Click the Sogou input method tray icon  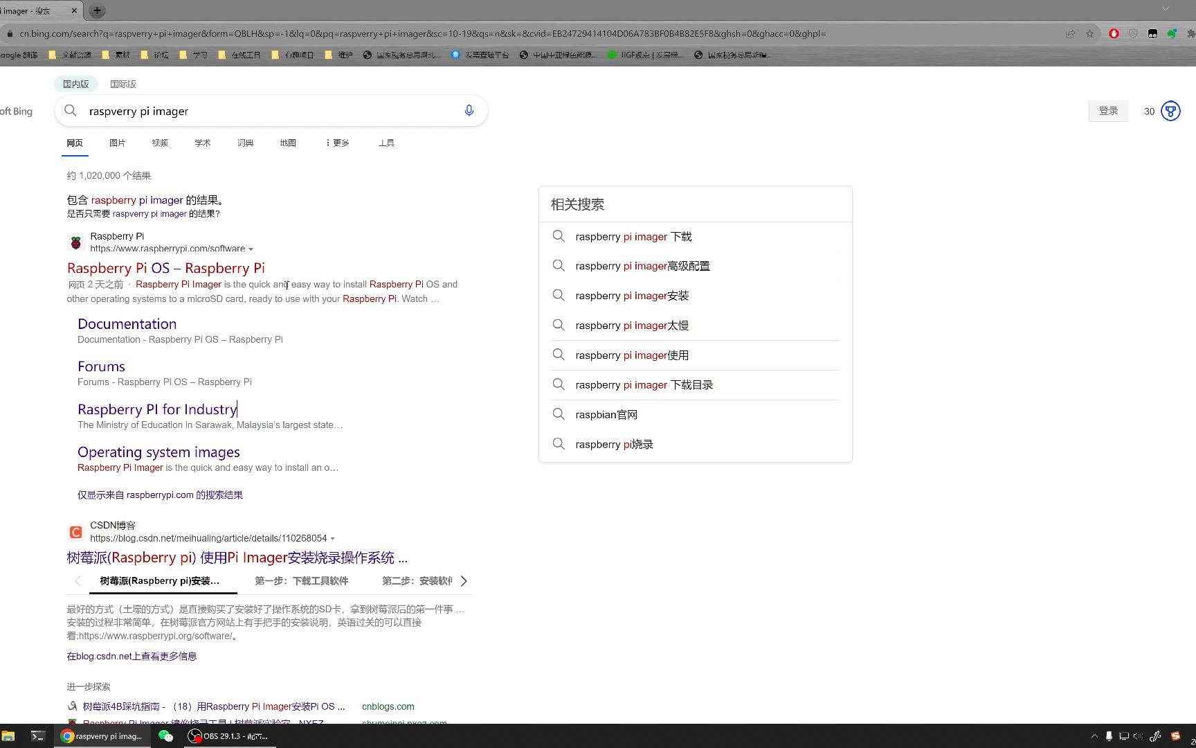click(x=1175, y=736)
